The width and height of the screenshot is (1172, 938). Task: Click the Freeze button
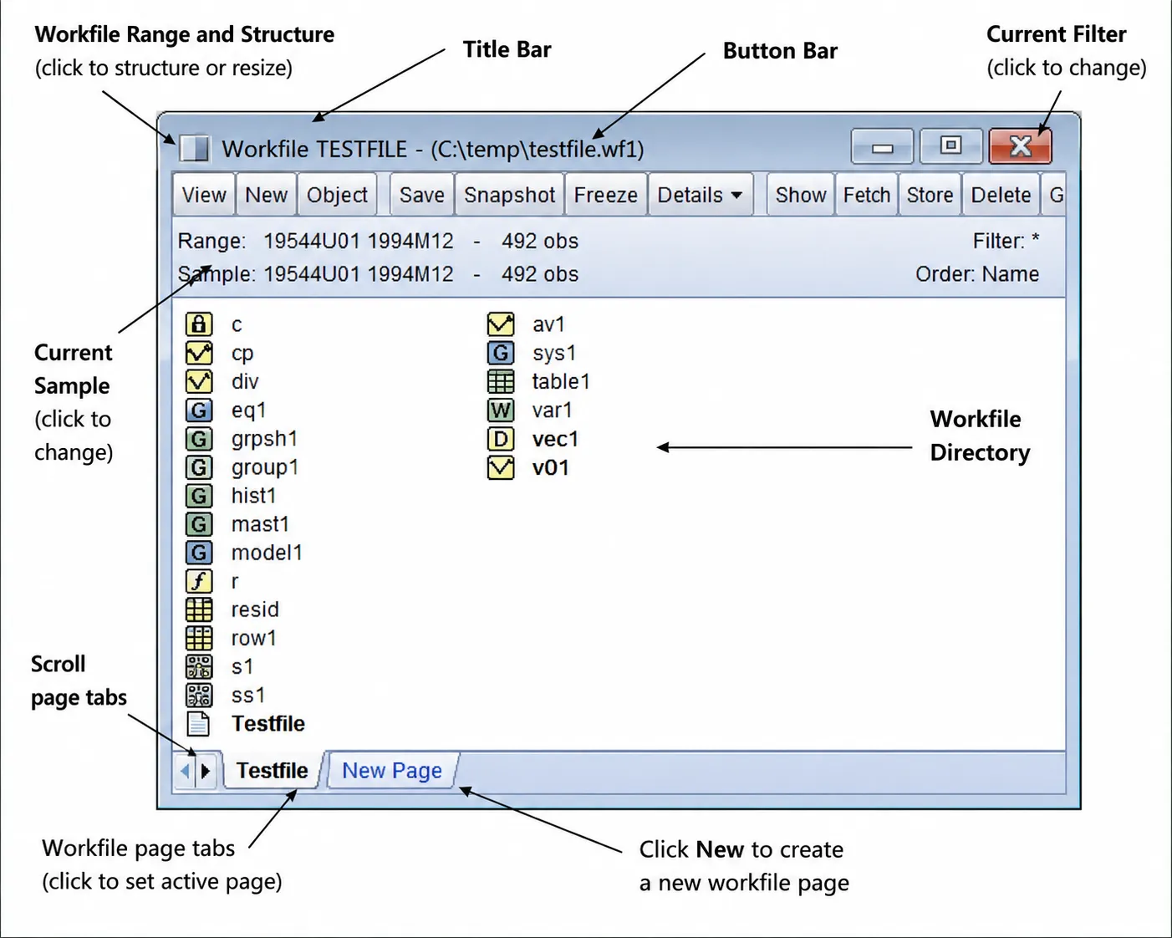[x=606, y=195]
